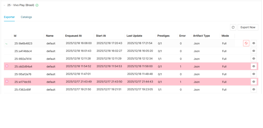Cancel the running export 25::8e6b4823
The height and width of the screenshot is (128, 263).
[246, 43]
